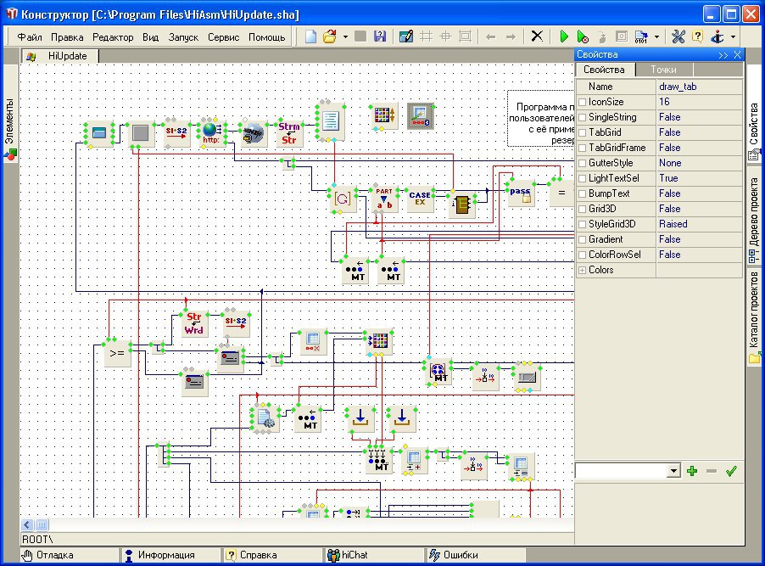Select the GutterStyle value None

click(700, 163)
